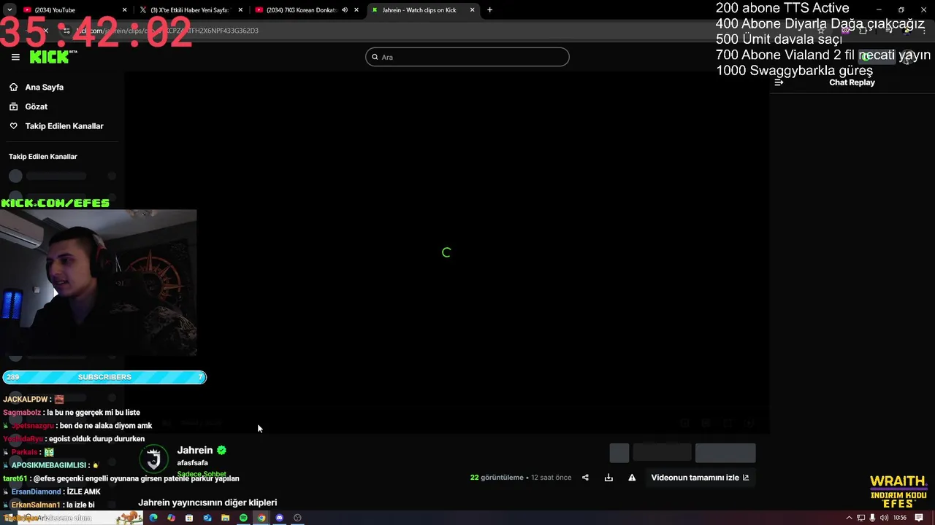Open the Kick hamburger menu
The image size is (935, 525).
coord(15,57)
